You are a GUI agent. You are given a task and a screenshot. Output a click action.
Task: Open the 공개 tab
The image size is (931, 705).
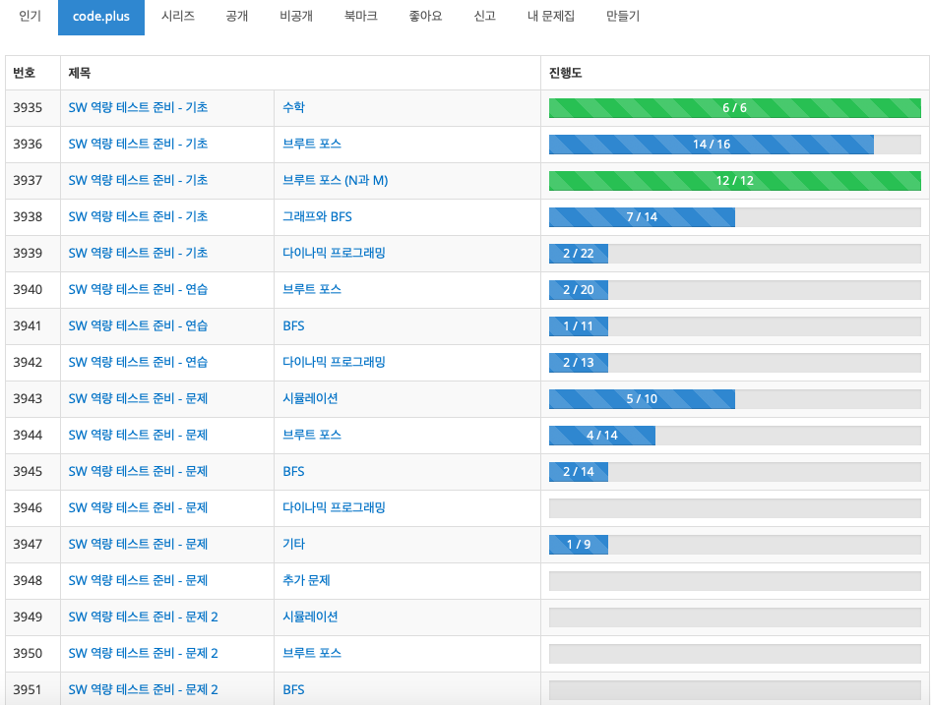237,16
